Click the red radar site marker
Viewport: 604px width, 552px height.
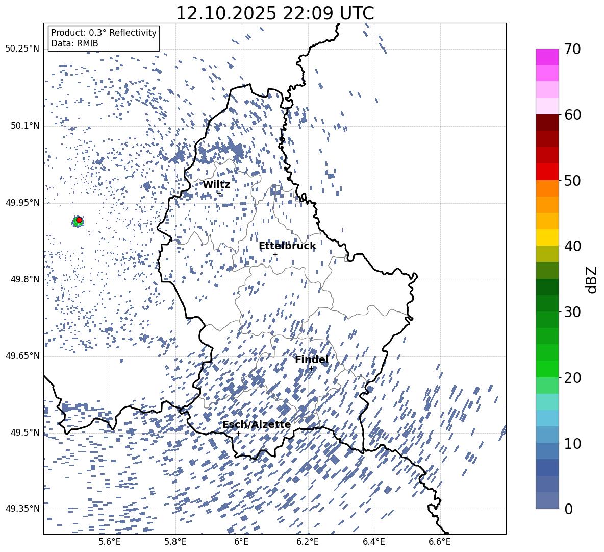79,220
